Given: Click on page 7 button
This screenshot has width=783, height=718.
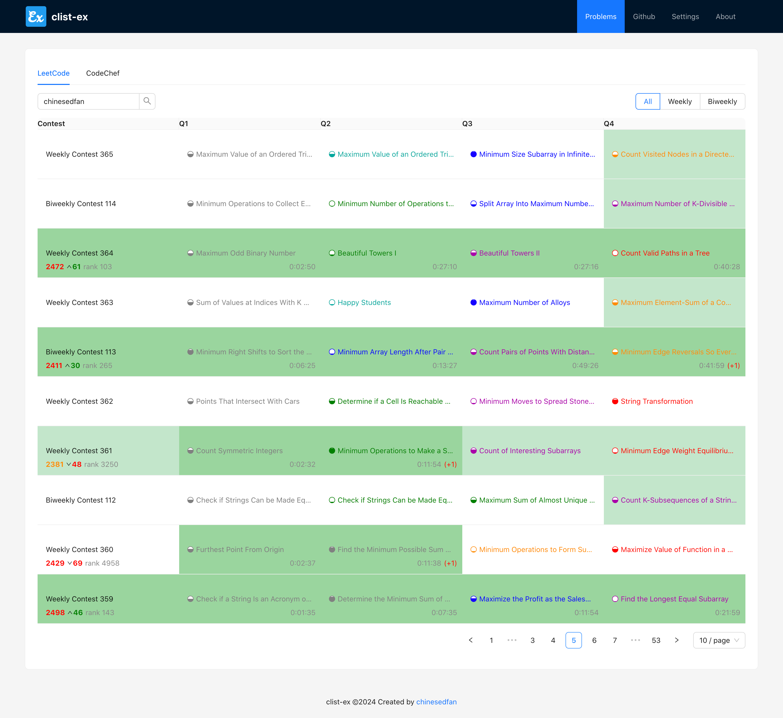Looking at the screenshot, I should [x=614, y=640].
